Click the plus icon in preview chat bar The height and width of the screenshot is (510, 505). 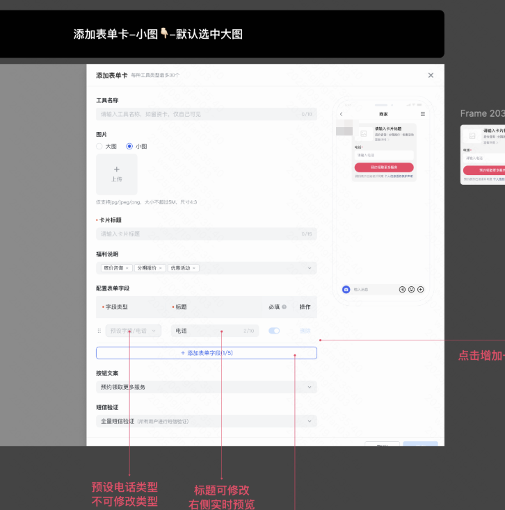pos(421,290)
